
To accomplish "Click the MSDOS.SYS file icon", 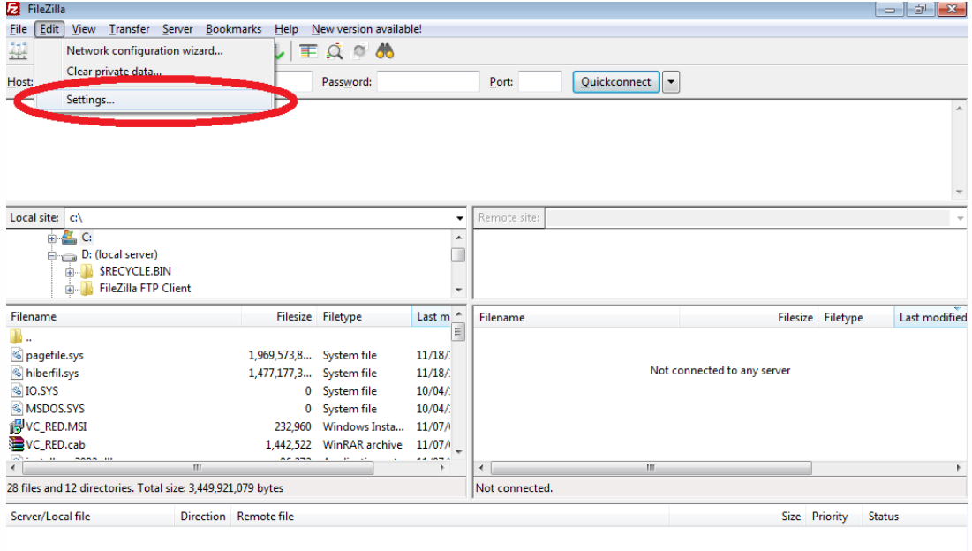I will [x=17, y=409].
